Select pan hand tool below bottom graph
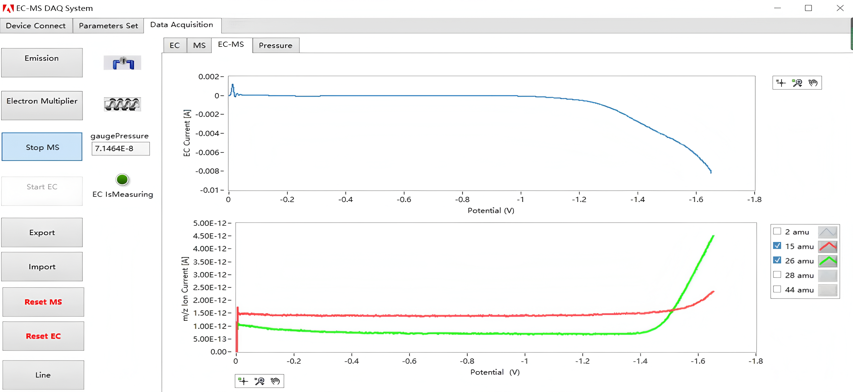Viewport: 853px width, 392px height. (275, 381)
